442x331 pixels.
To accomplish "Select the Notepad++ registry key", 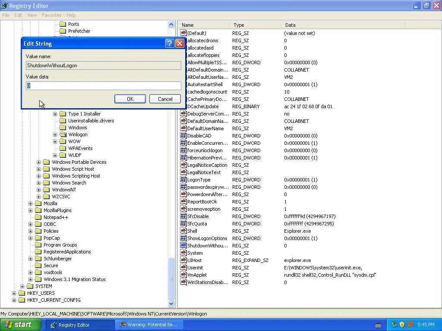I will (56, 217).
